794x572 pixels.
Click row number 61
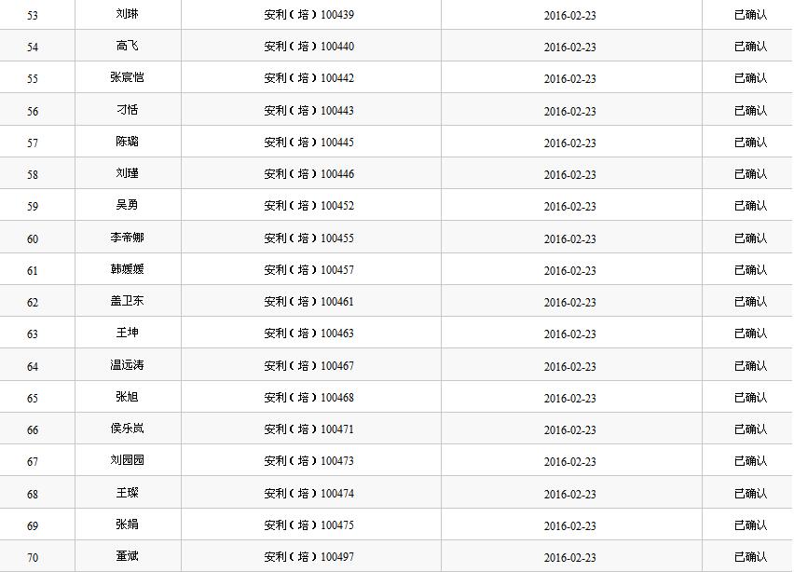(x=33, y=271)
